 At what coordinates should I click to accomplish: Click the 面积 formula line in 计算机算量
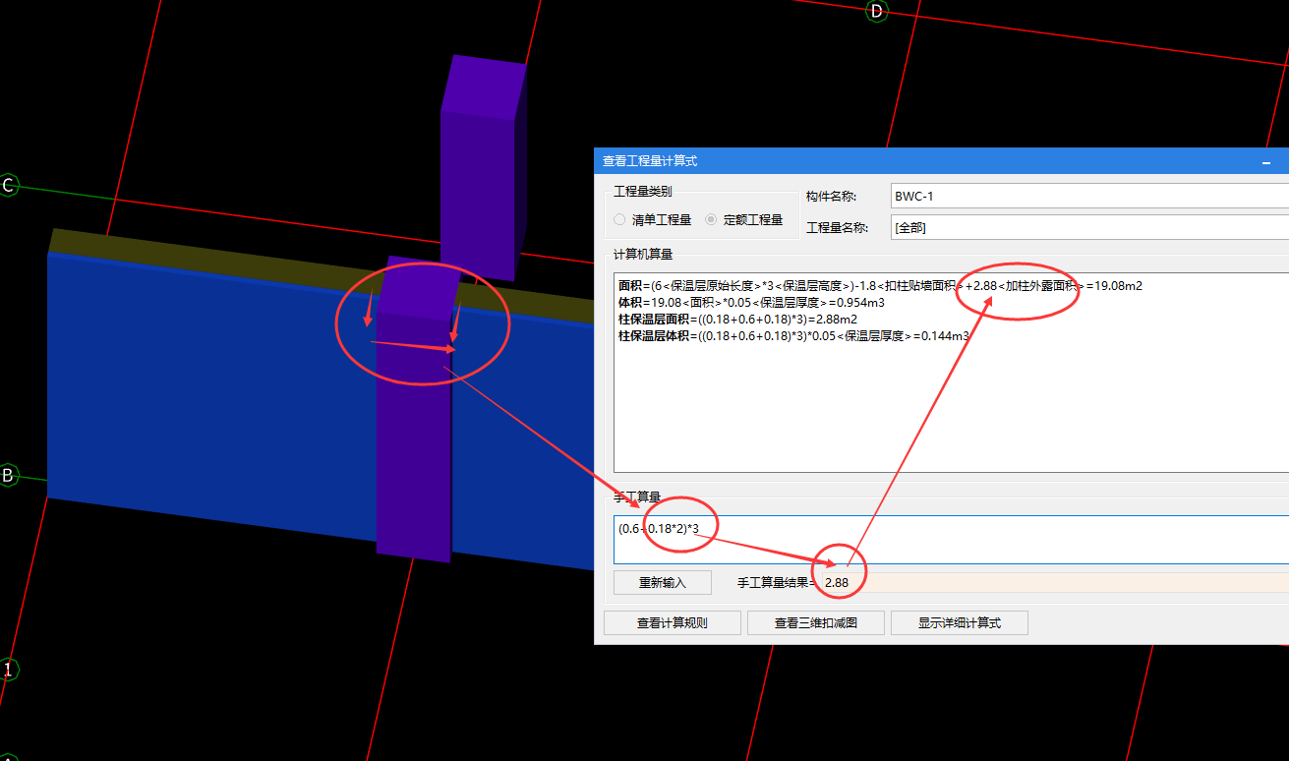[x=880, y=286]
